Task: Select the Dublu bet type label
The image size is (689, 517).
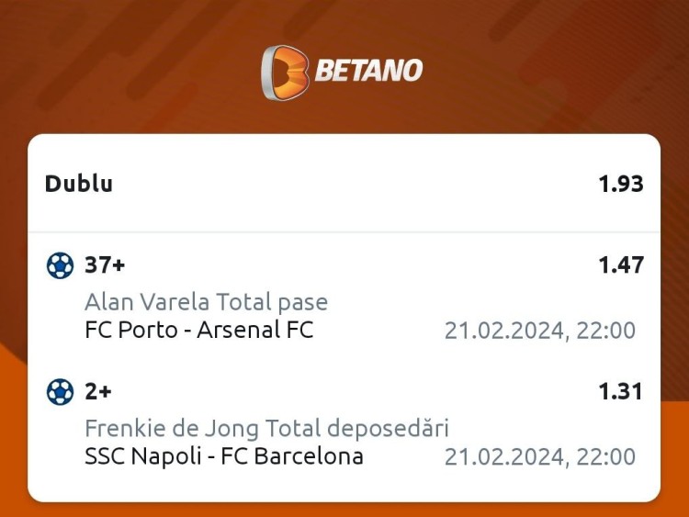Action: tap(79, 184)
